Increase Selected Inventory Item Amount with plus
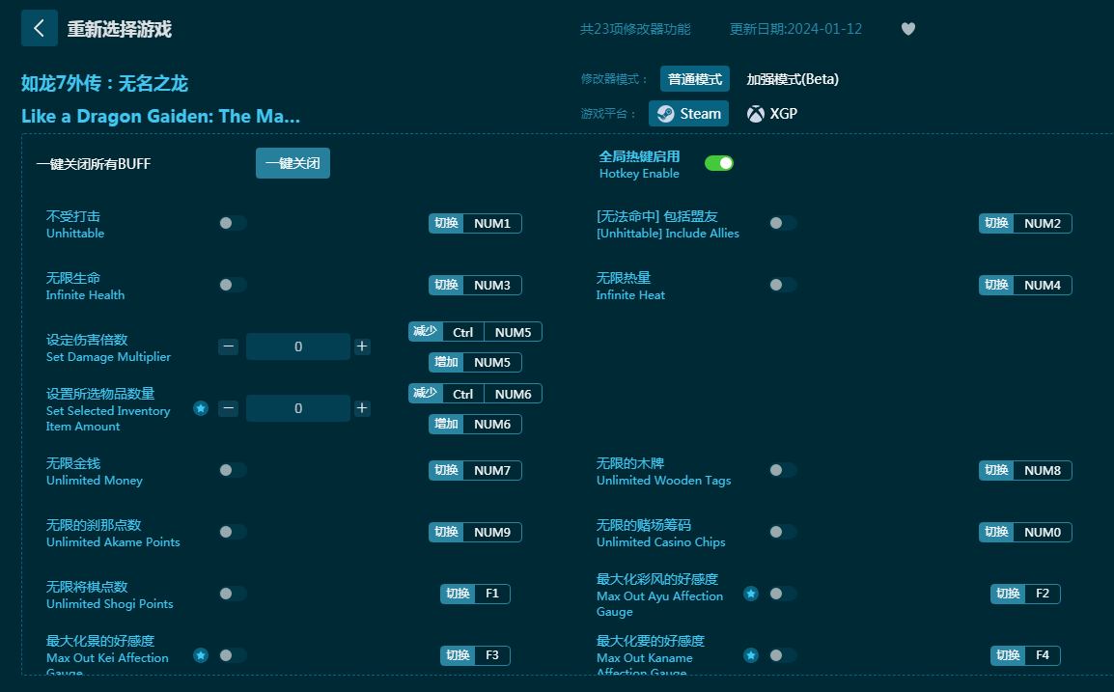This screenshot has width=1114, height=692. pos(362,408)
